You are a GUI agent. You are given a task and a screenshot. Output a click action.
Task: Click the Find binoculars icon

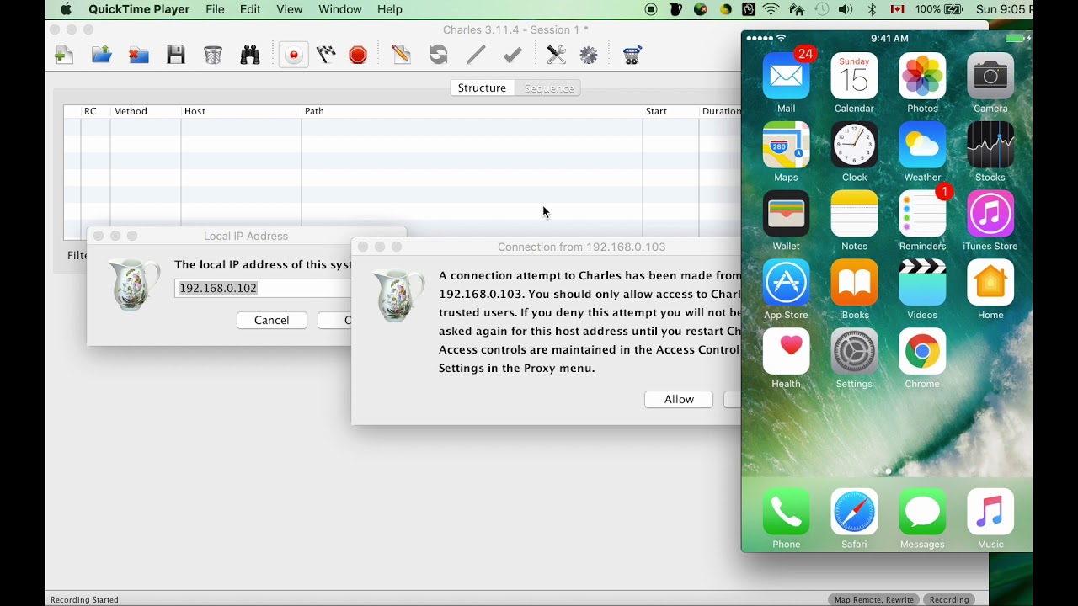click(x=250, y=56)
